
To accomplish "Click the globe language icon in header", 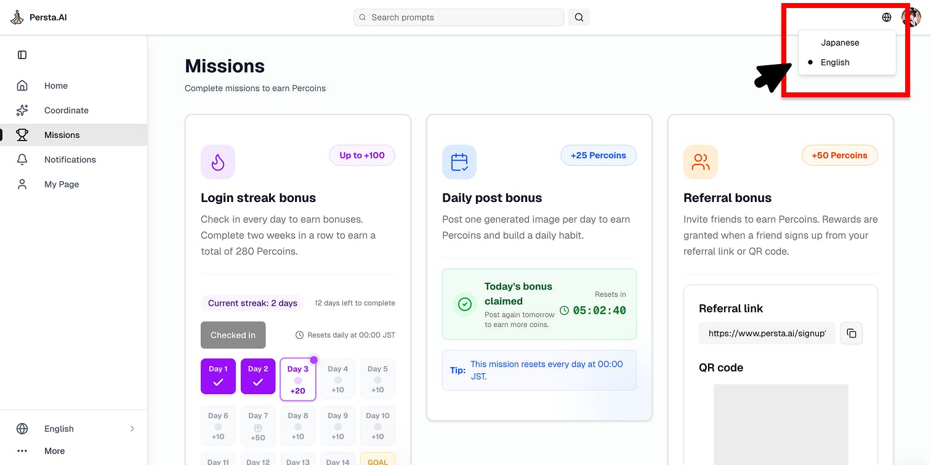I will (887, 17).
